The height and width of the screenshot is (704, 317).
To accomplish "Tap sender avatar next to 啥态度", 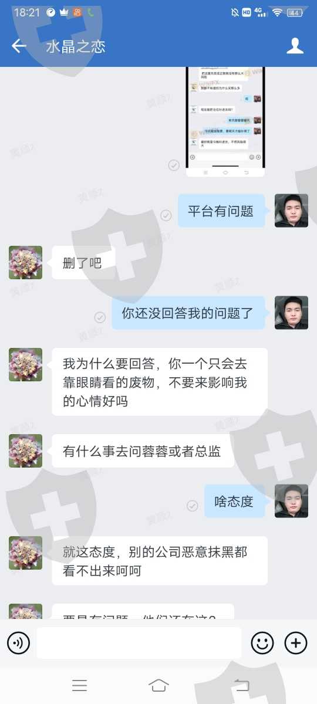I will [x=291, y=501].
